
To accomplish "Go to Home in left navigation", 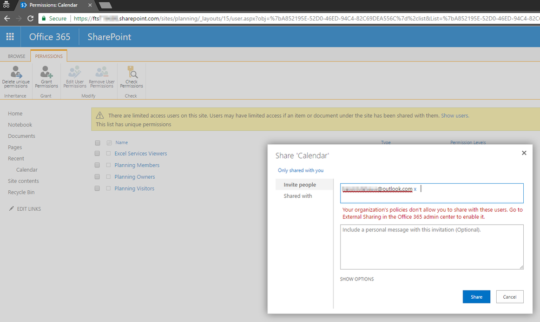I will tap(15, 113).
